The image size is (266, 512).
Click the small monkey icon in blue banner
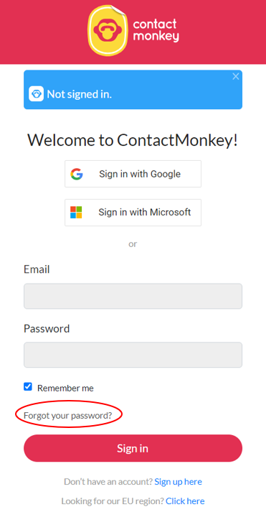[x=36, y=94]
